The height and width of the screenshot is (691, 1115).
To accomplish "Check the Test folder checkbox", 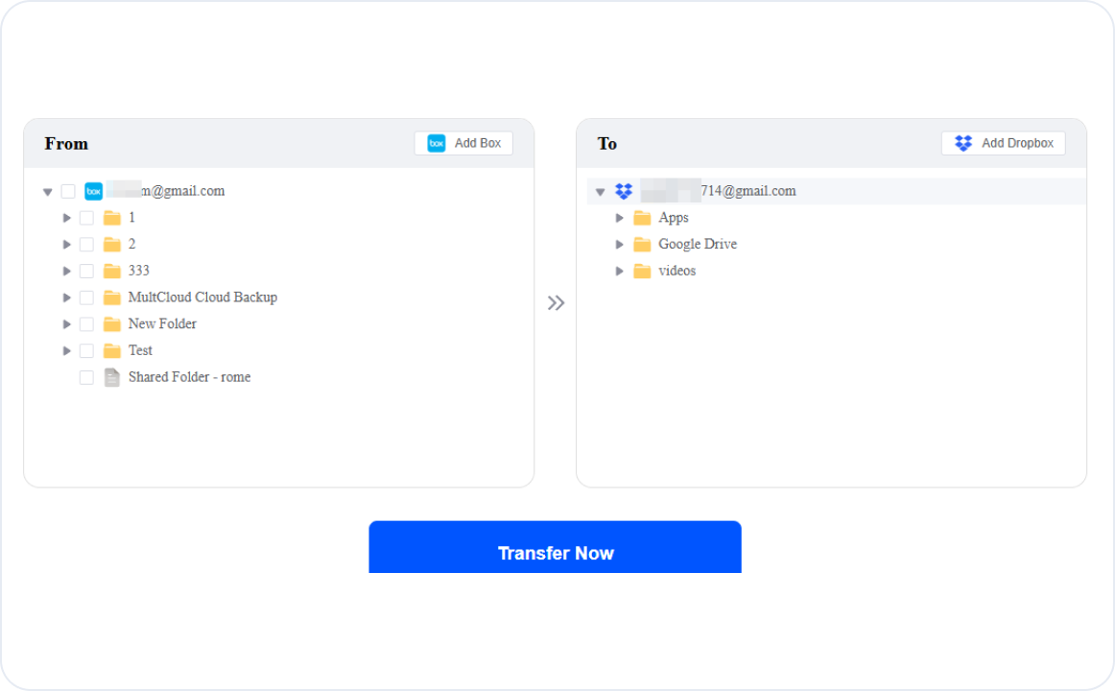I will [x=86, y=350].
